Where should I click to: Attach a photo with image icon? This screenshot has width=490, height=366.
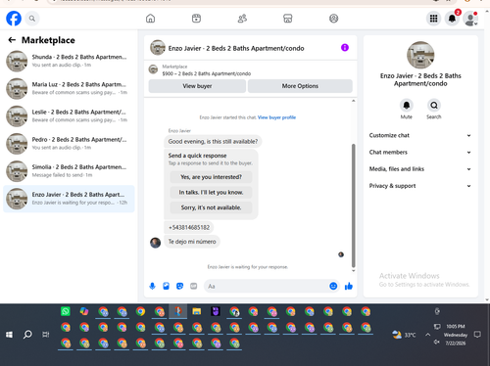[x=166, y=286]
